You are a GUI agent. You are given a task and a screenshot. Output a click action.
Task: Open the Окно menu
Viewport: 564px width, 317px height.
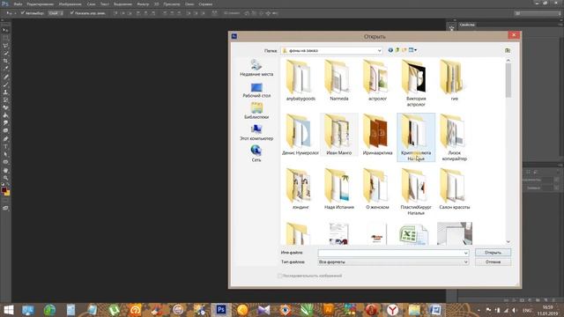click(189, 4)
